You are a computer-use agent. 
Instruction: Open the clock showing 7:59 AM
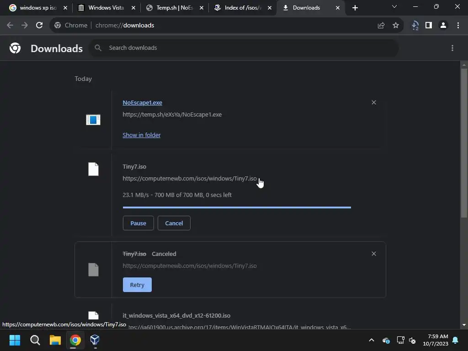click(x=436, y=340)
